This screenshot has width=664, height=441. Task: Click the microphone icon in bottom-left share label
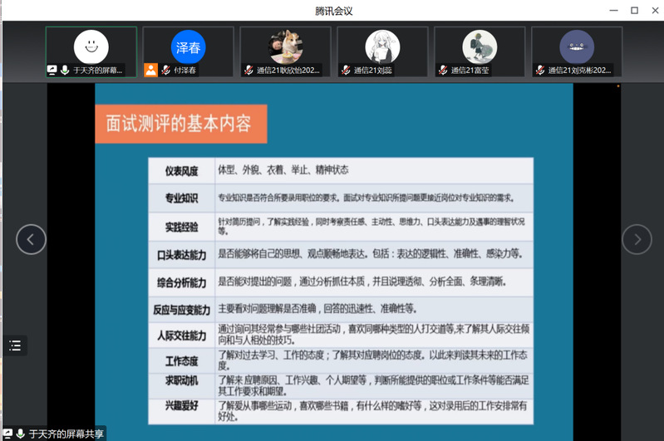point(20,434)
